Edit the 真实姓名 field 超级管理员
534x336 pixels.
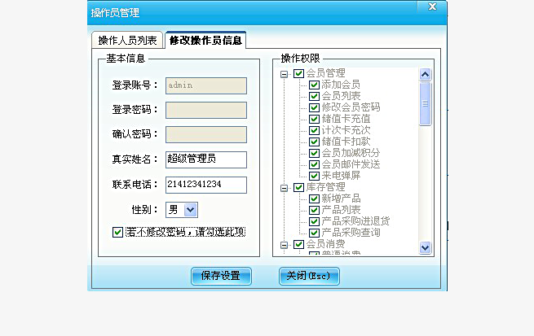click(206, 159)
